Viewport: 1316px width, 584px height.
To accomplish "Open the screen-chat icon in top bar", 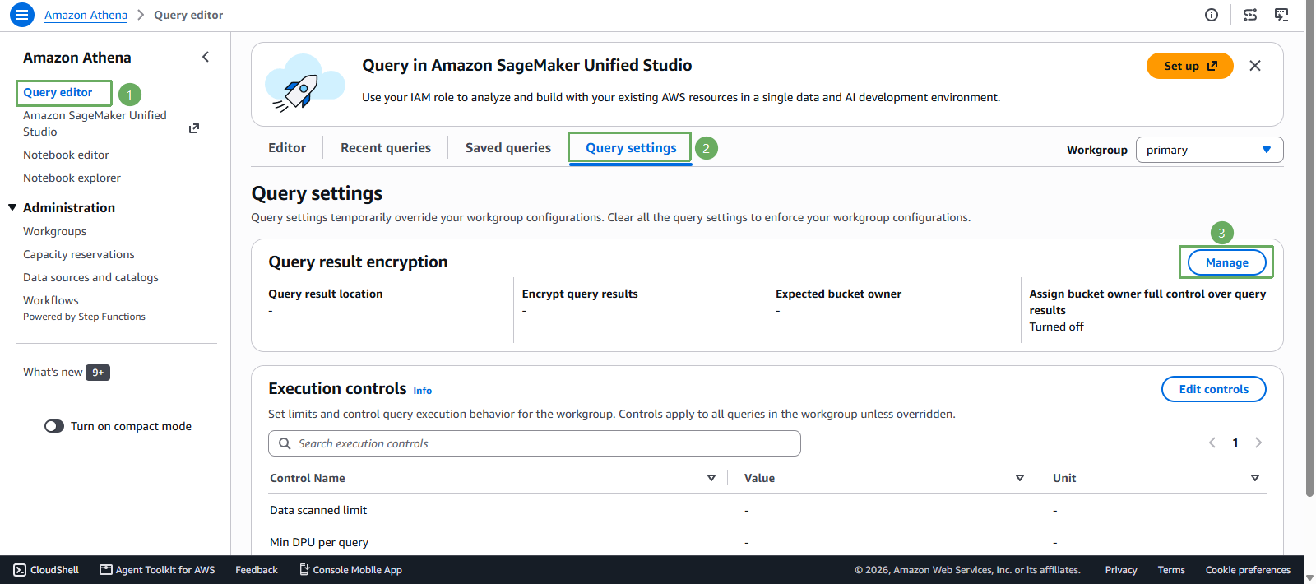I will point(1281,15).
